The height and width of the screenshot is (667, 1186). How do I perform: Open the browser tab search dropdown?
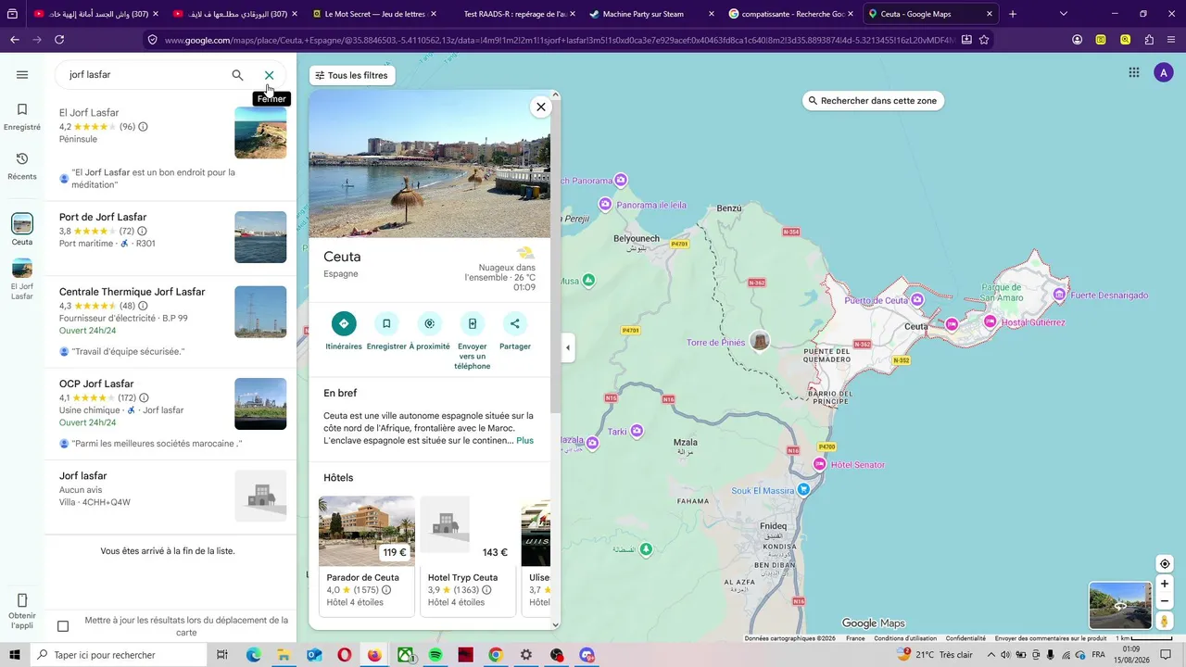[1064, 14]
